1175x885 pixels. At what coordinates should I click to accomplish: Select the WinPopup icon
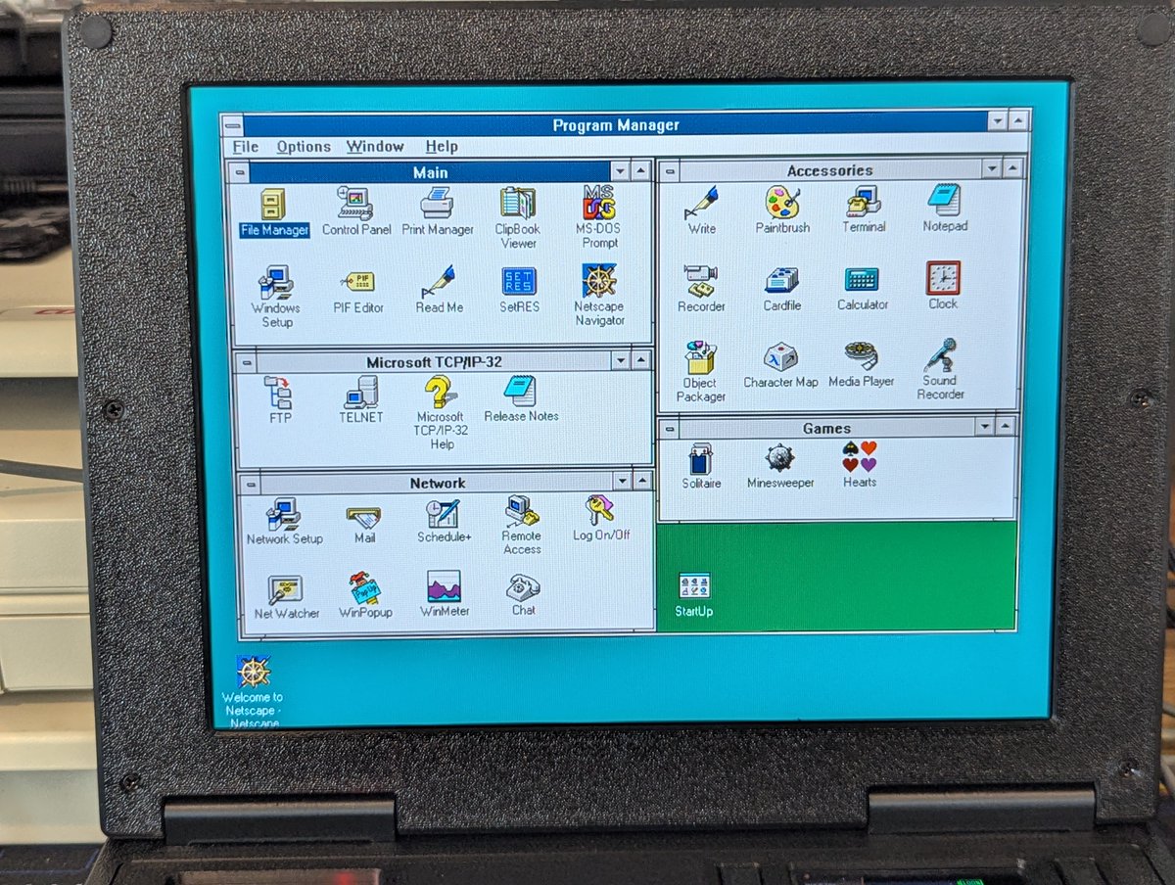(365, 589)
